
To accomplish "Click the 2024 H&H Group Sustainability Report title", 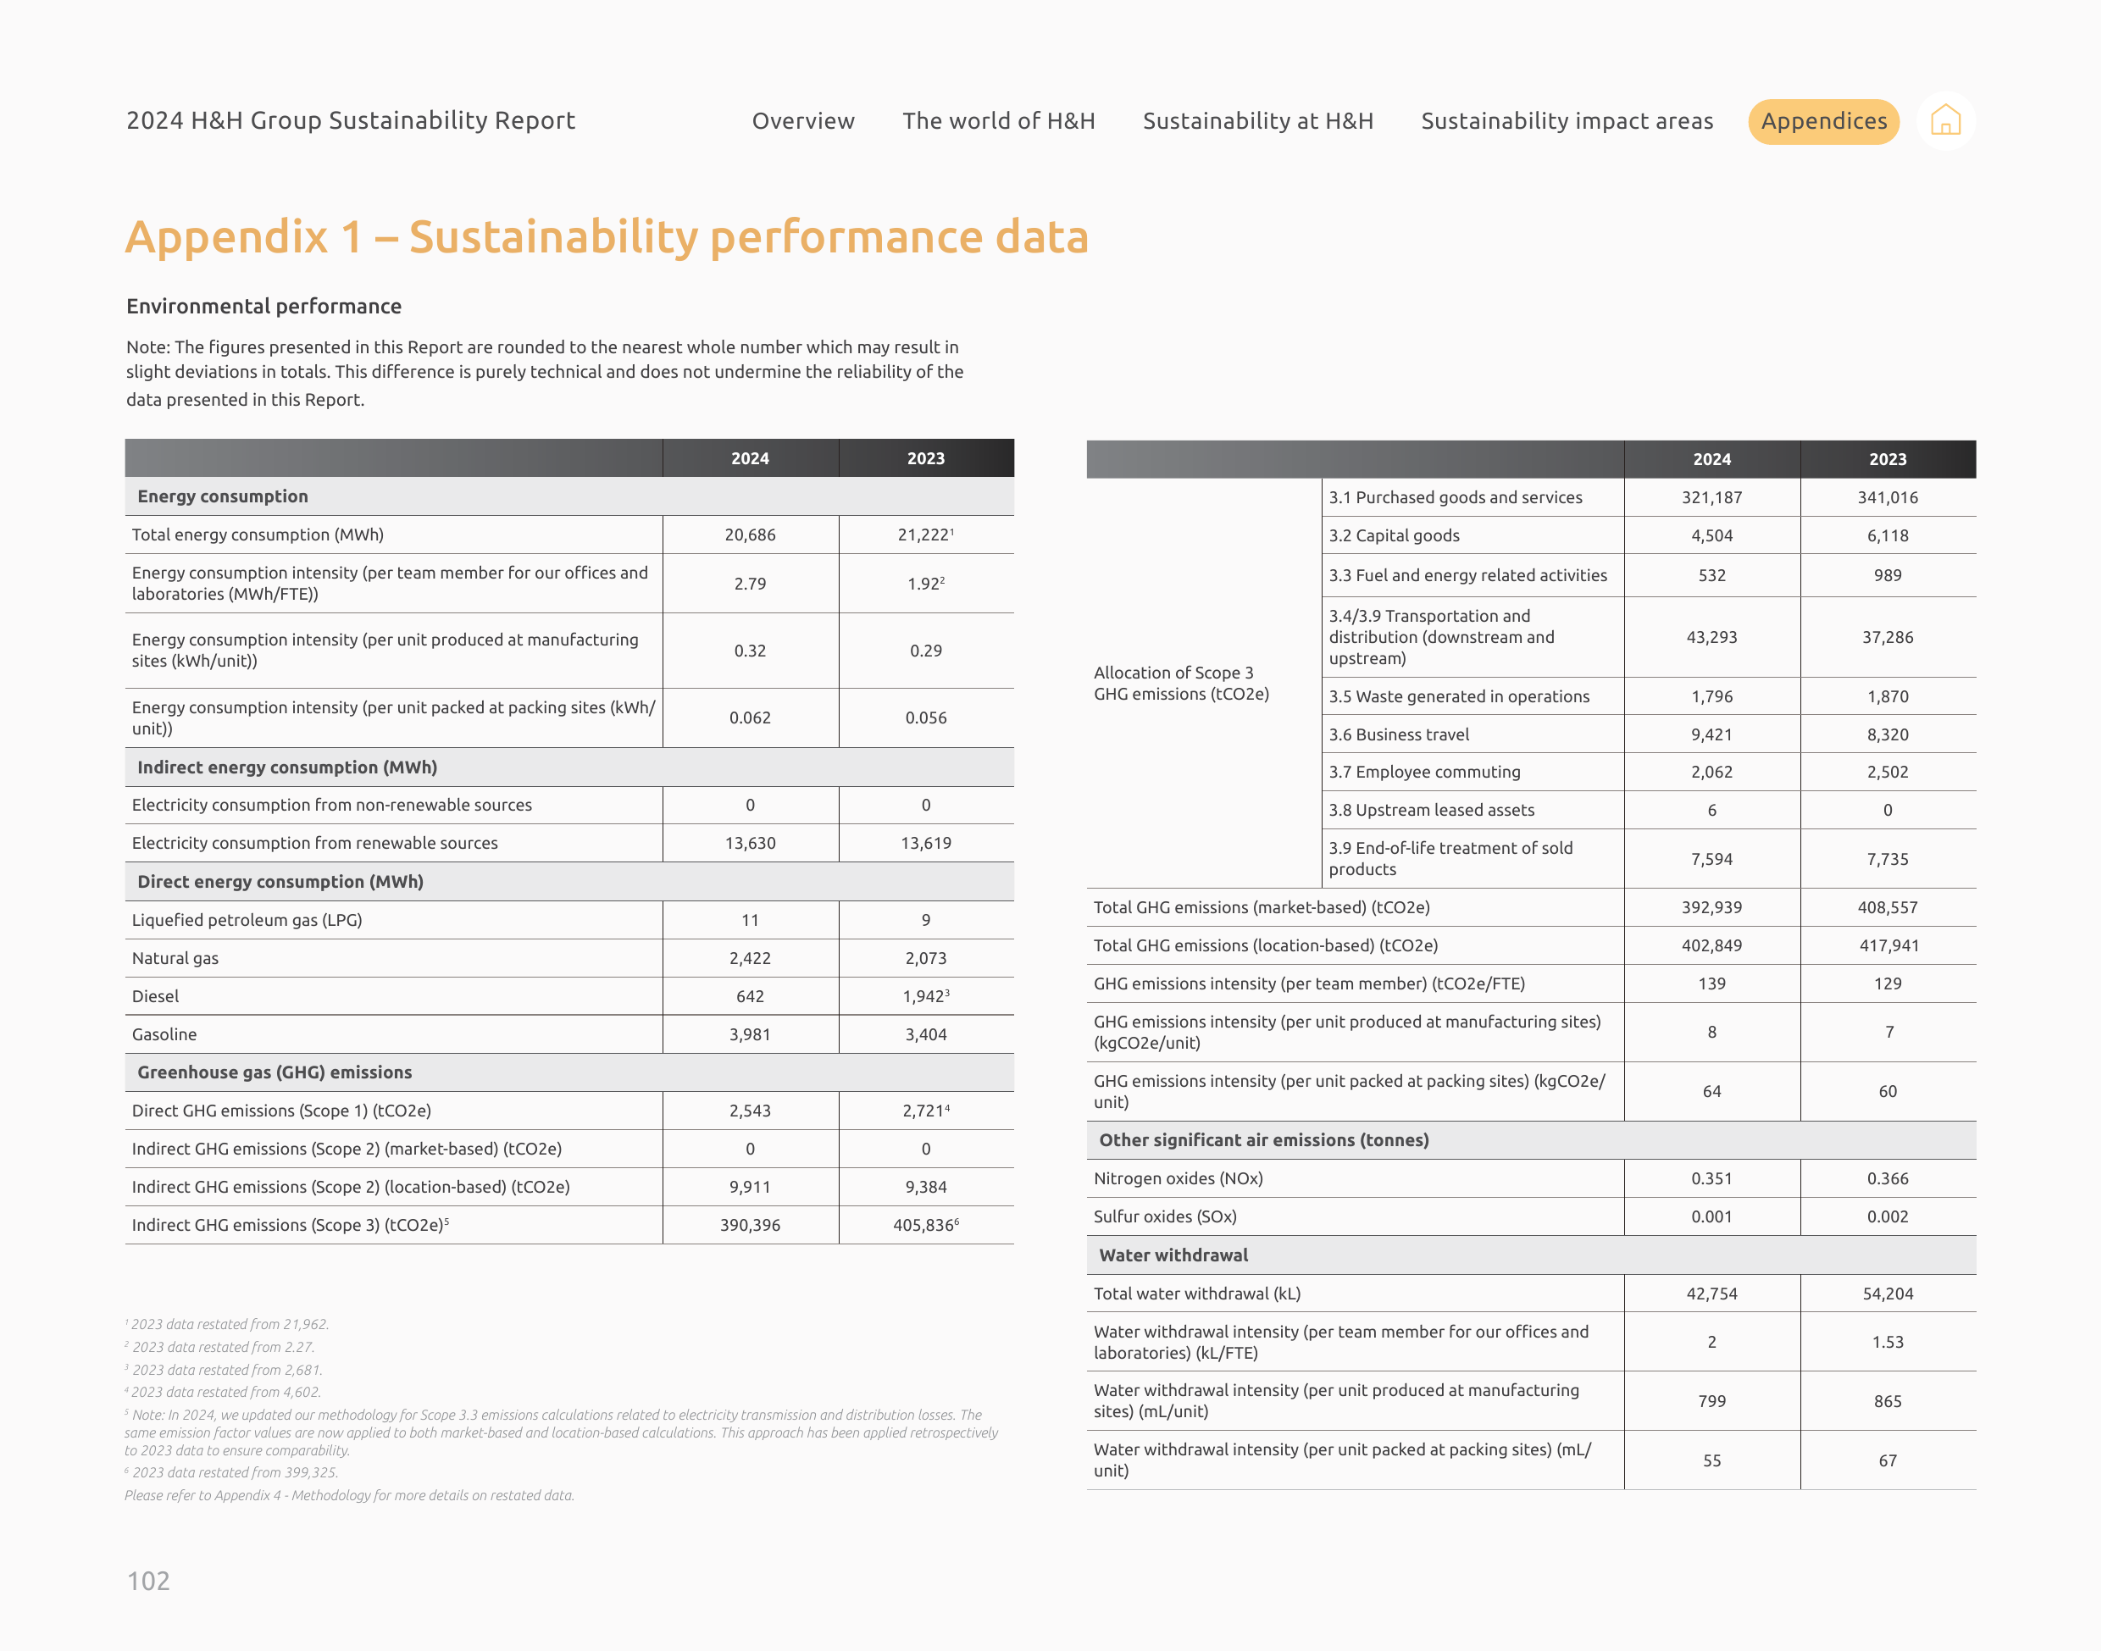I will (350, 119).
